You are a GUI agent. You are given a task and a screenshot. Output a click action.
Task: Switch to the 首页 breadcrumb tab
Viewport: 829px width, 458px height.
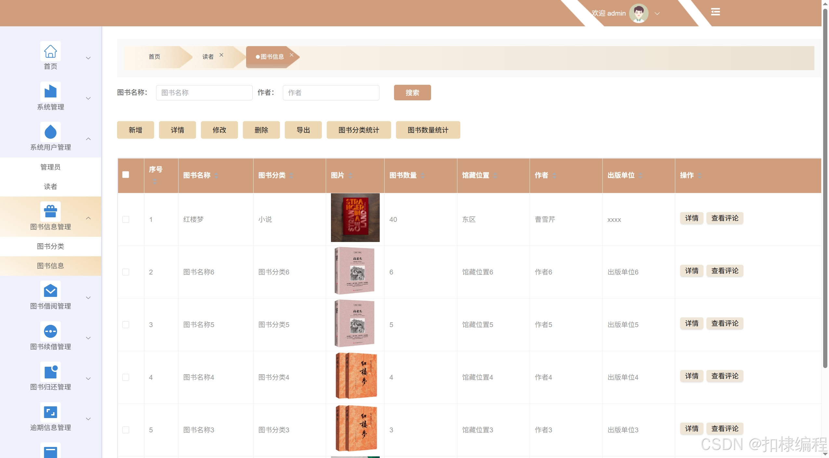154,57
